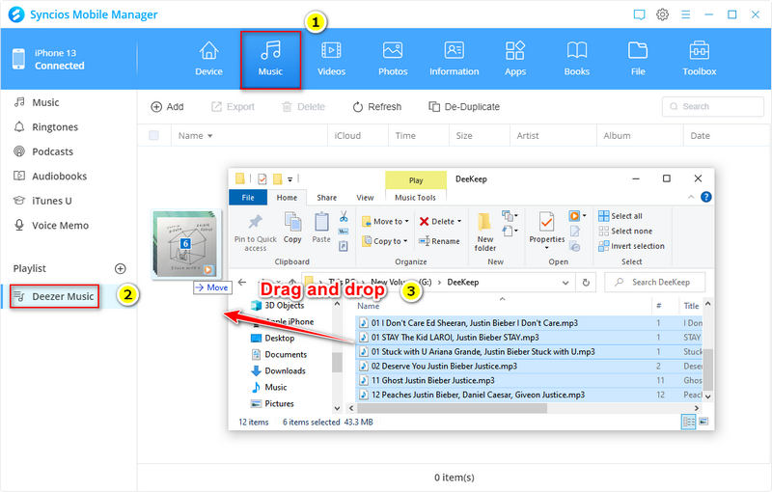This screenshot has width=772, height=492.
Task: Switch to Home tab in Explorer ribbon
Action: coord(287,198)
